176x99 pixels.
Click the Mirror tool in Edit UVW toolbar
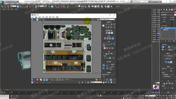tap(43, 20)
